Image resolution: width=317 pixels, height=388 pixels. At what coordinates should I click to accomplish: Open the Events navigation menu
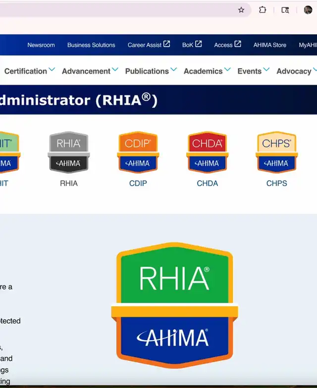pos(253,71)
